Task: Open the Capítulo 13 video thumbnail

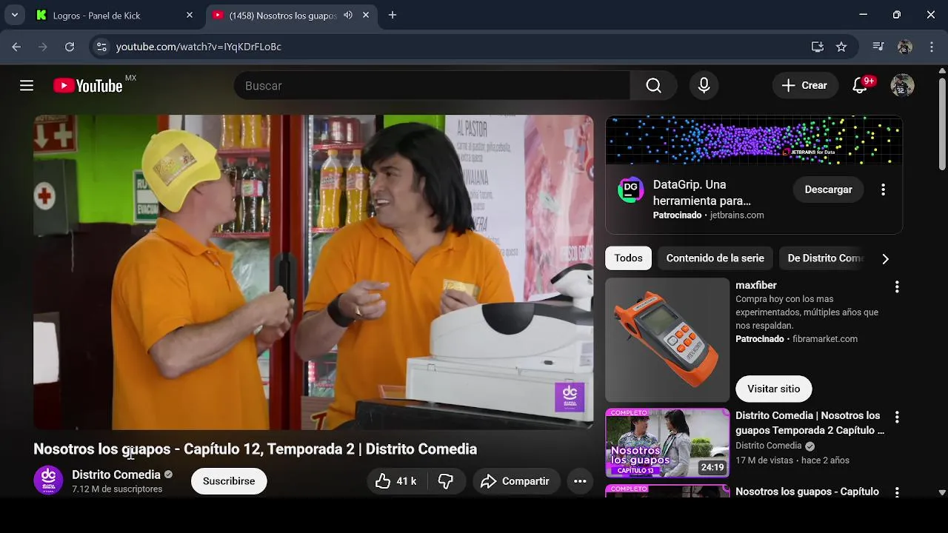Action: point(667,443)
